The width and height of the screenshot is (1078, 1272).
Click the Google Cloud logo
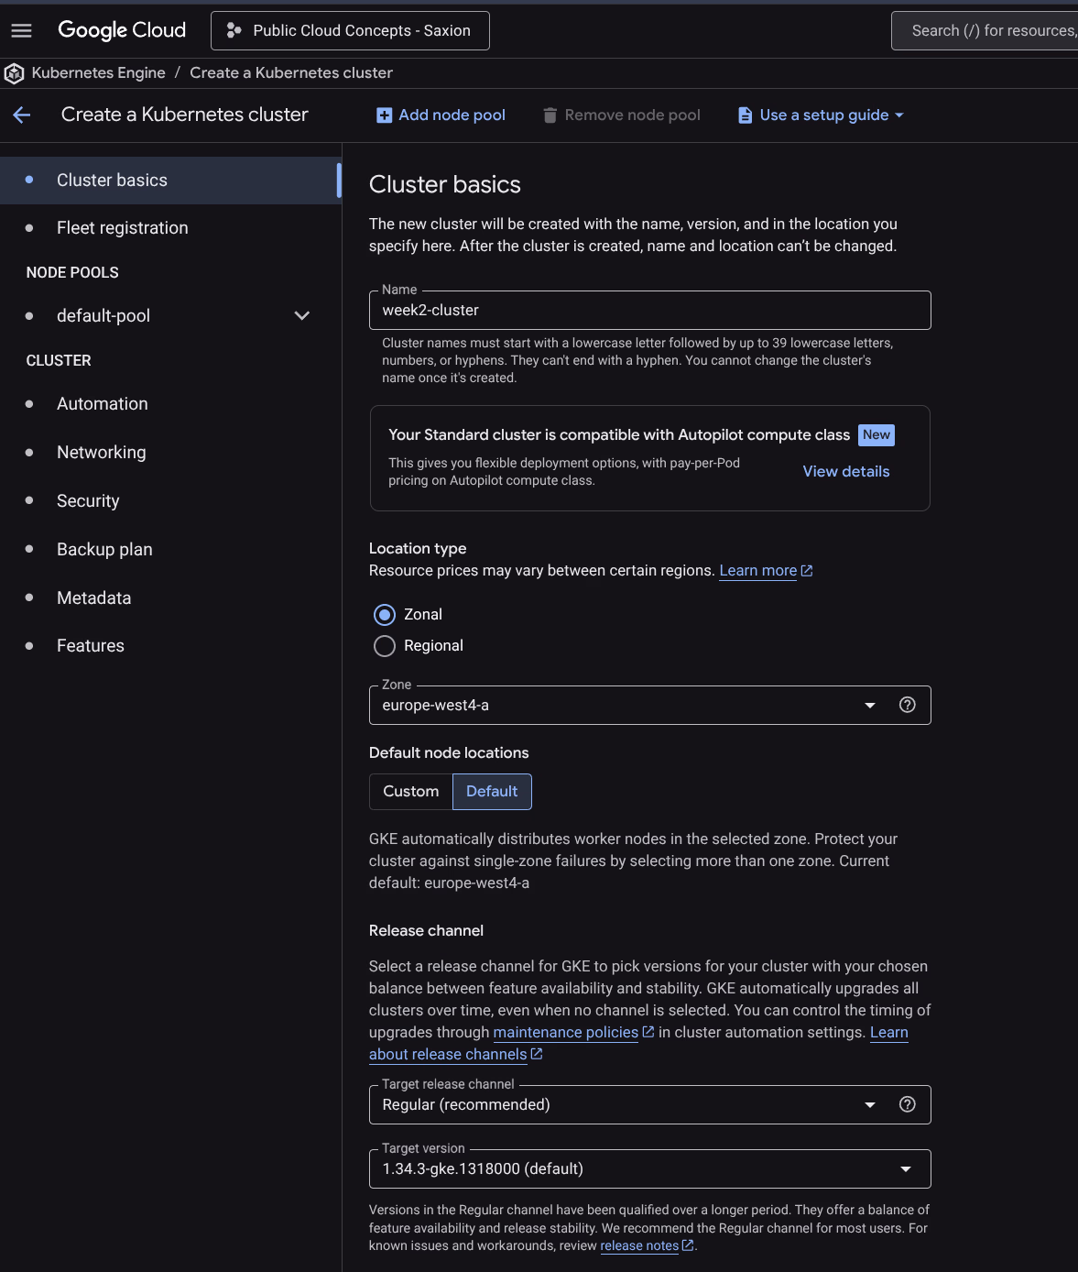122,30
